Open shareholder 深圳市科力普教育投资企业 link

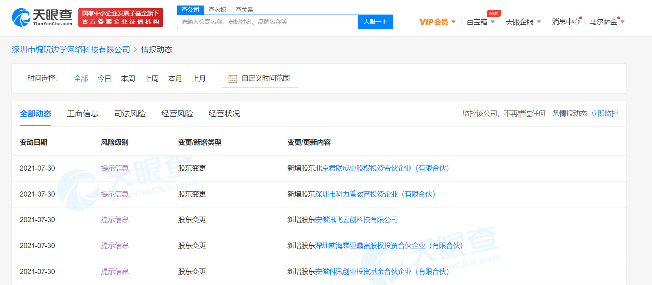(375, 194)
